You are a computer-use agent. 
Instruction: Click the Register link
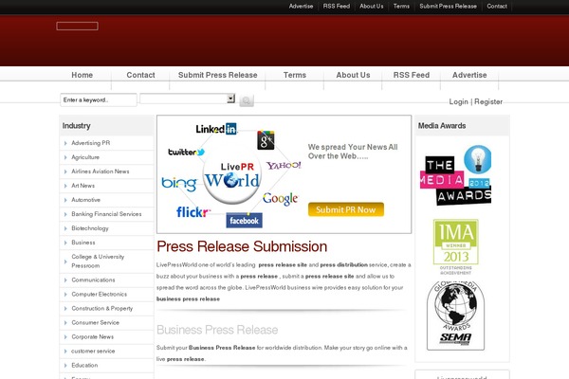coord(488,102)
